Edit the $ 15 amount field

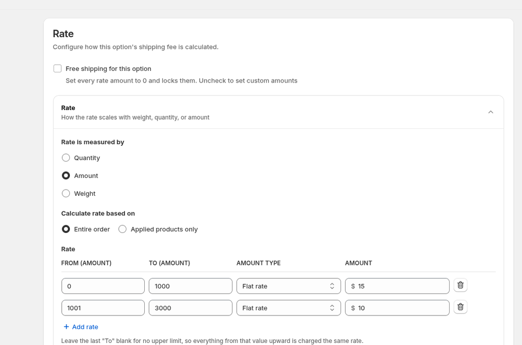click(x=397, y=286)
